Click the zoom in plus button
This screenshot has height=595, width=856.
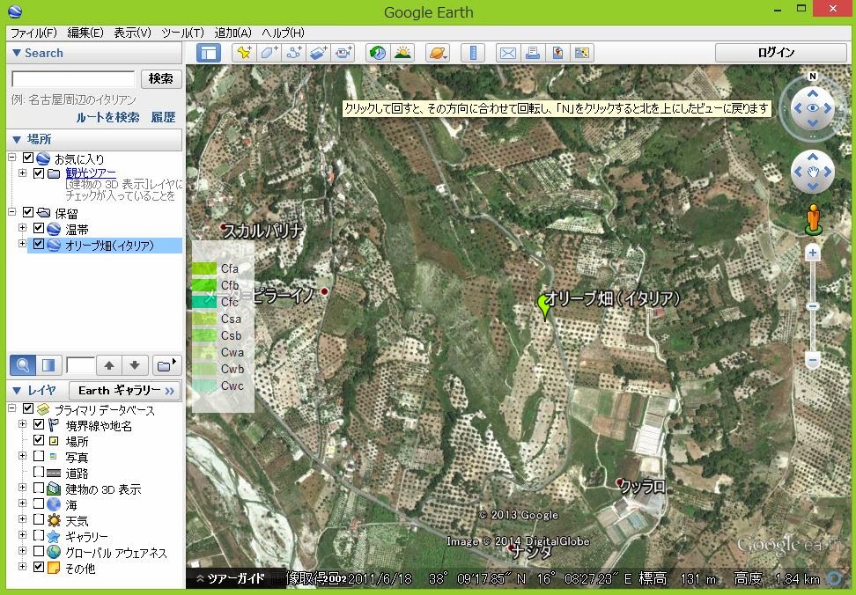click(812, 253)
